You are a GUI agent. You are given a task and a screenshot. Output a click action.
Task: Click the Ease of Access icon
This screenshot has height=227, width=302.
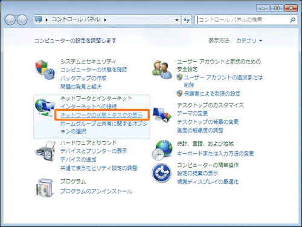(162, 173)
